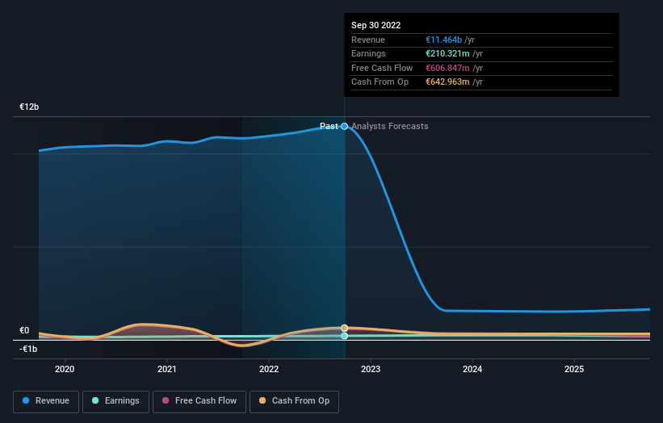663x423 pixels.
Task: Click the 2025 x-axis label
Action: (575, 370)
